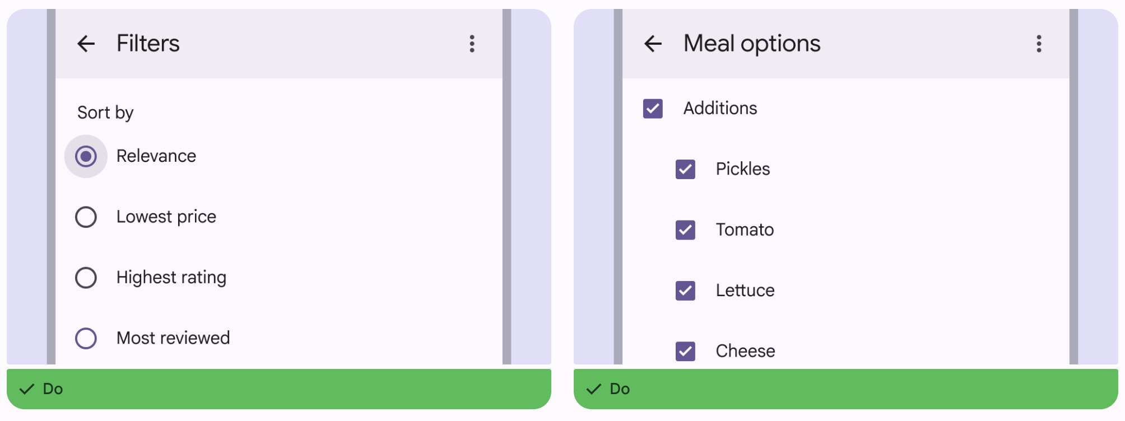Click the Meal options heading

click(x=752, y=44)
